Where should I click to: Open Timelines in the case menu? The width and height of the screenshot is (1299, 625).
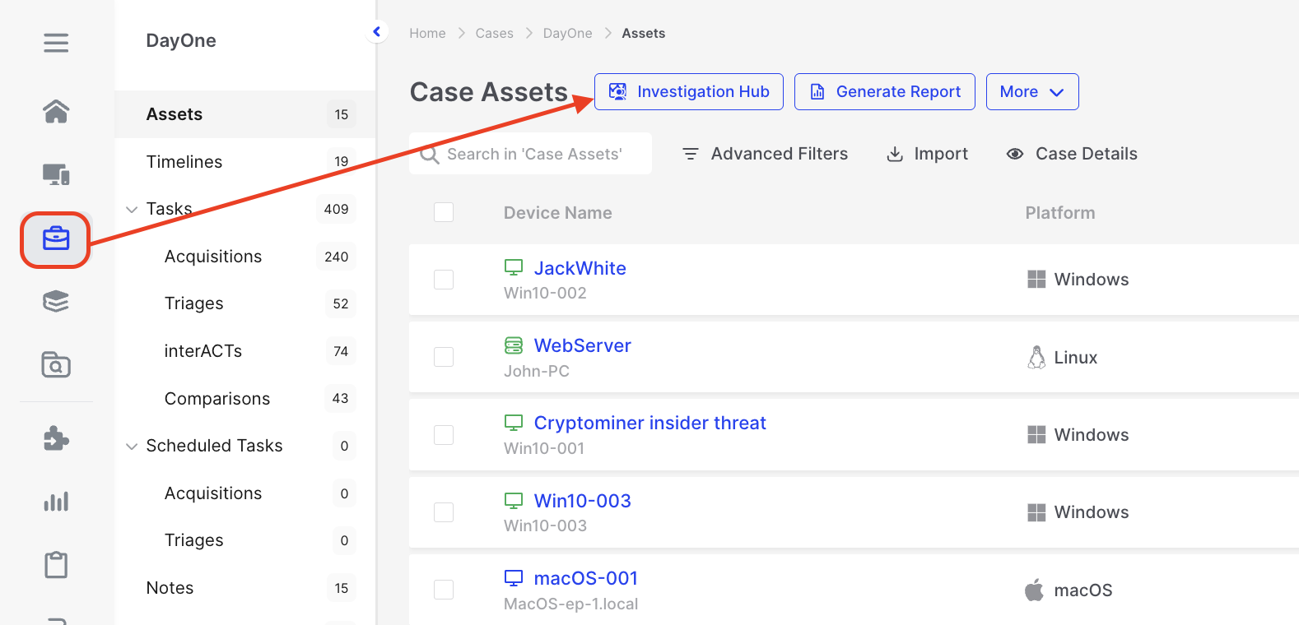pos(184,162)
